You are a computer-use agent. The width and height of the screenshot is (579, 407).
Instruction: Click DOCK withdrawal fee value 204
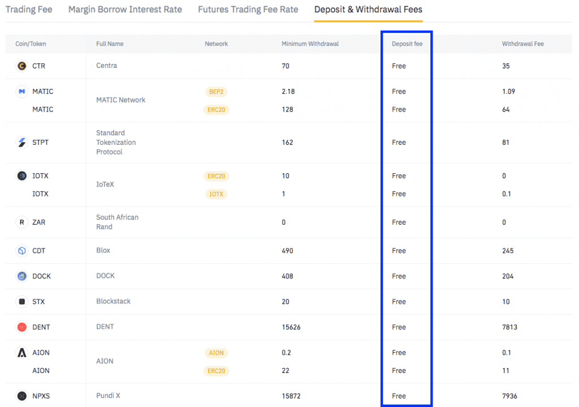[x=508, y=276]
